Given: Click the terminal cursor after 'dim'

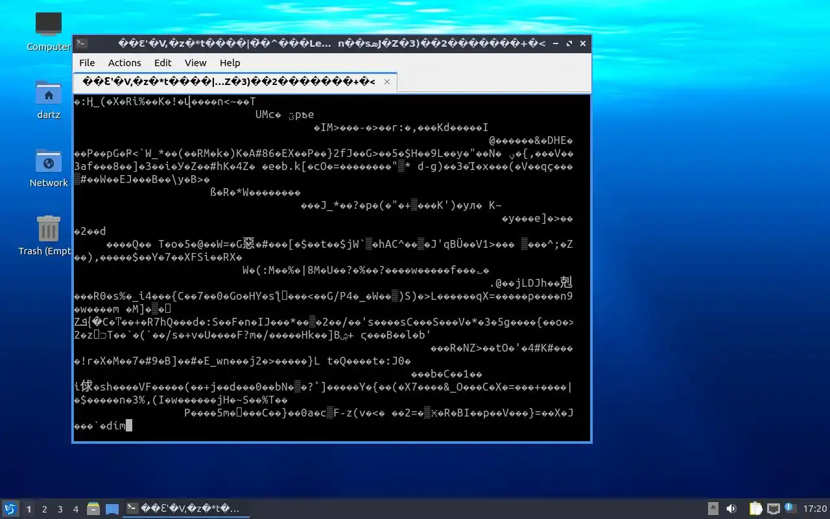Looking at the screenshot, I should [x=129, y=426].
